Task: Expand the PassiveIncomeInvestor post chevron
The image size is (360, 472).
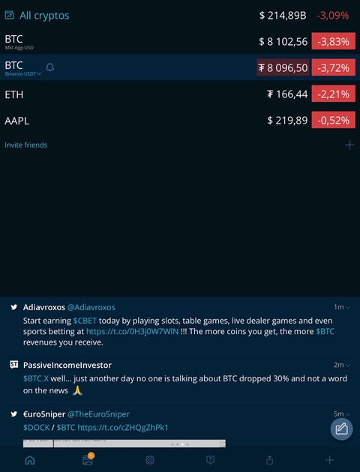Action: pyautogui.click(x=348, y=365)
